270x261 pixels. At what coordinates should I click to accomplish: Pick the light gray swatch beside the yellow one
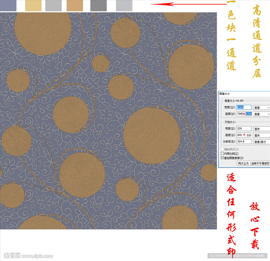click(x=53, y=6)
